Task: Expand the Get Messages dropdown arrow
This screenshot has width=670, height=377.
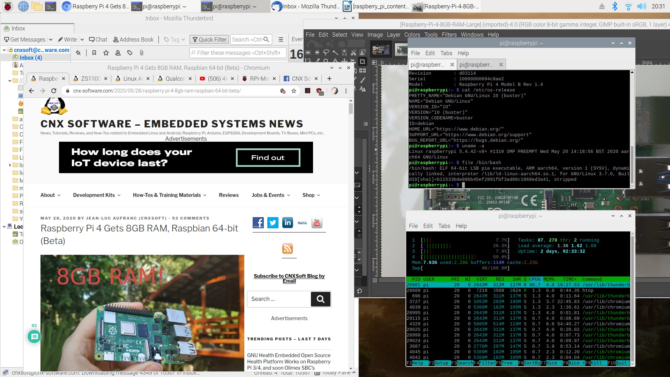Action: [x=51, y=39]
